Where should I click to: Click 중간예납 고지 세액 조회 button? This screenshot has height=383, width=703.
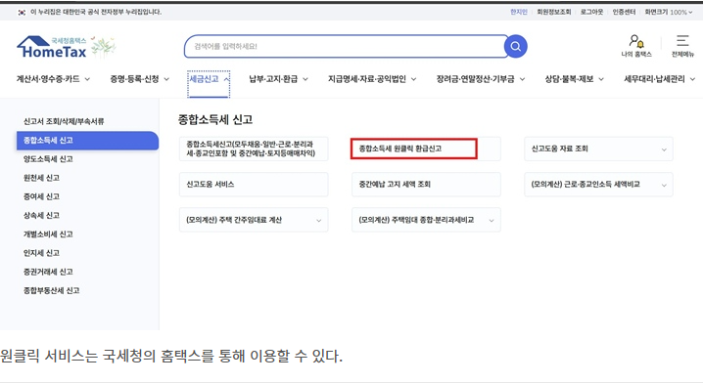(426, 185)
